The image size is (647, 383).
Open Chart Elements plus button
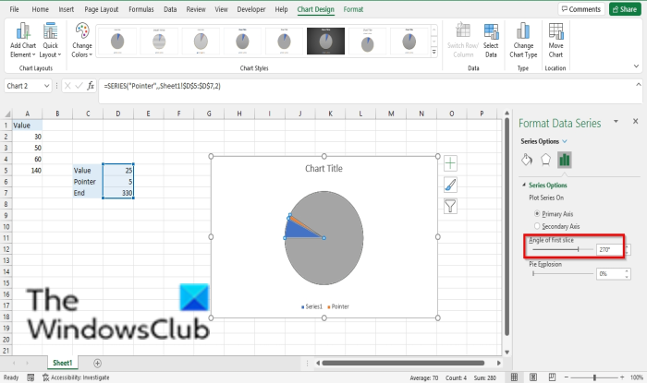coord(450,163)
